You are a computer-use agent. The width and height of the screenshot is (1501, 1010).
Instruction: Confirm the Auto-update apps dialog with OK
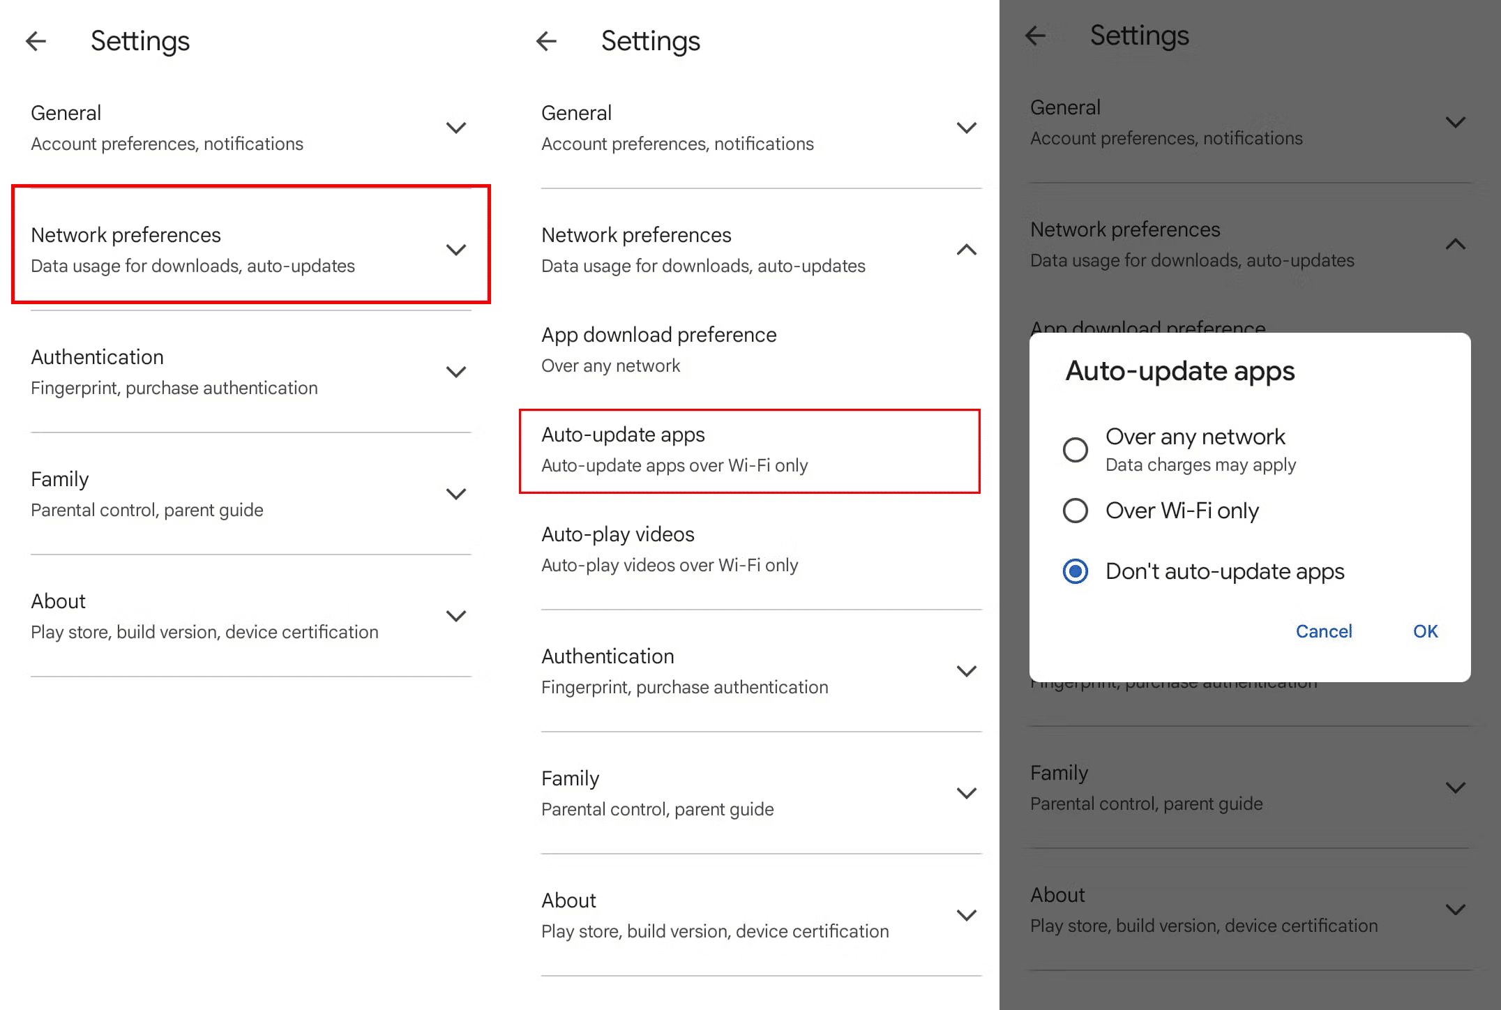[x=1425, y=631]
